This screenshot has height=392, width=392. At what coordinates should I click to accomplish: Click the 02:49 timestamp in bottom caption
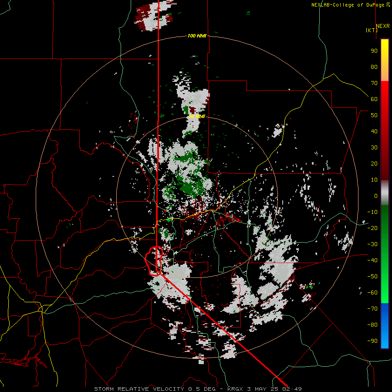point(292,389)
